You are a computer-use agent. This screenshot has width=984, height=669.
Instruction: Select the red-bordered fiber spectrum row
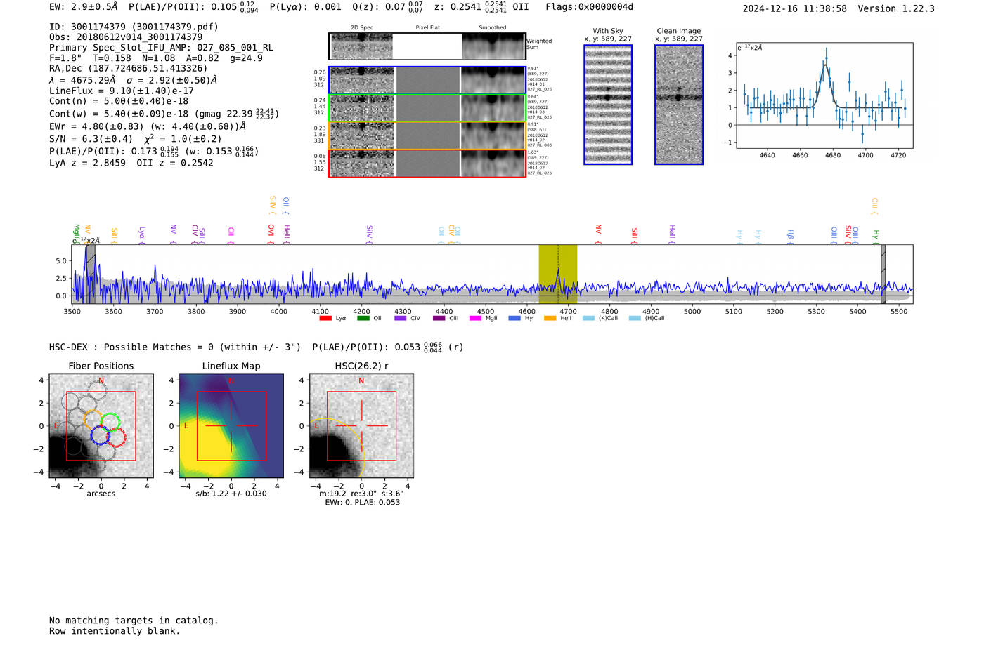(427, 164)
